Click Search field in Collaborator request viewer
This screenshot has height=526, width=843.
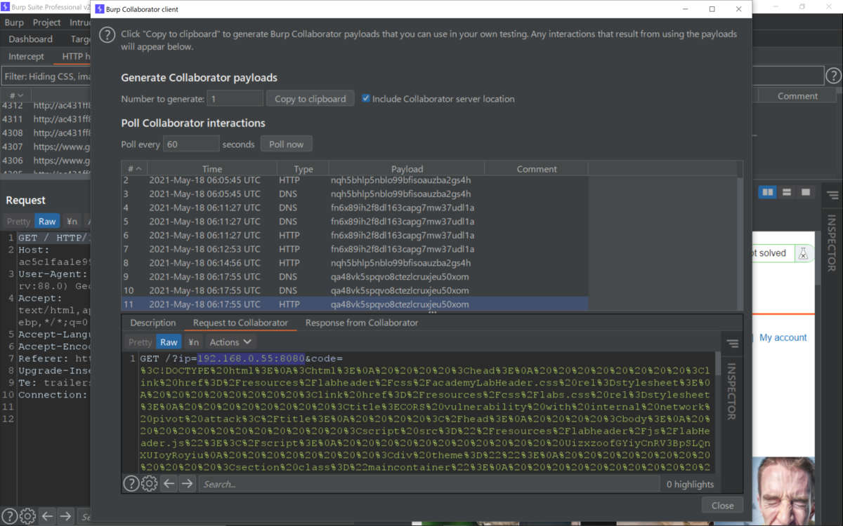click(x=429, y=484)
